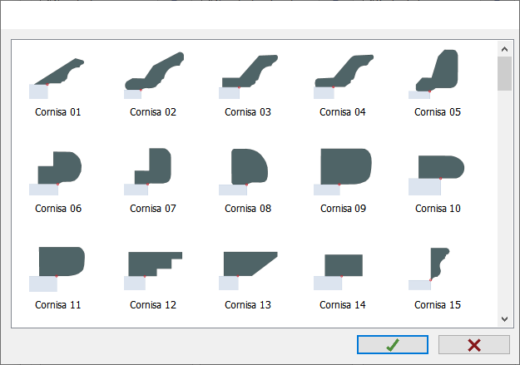Image resolution: width=520 pixels, height=365 pixels.
Task: Select the Cornisa 07 stepped profile
Action: coord(147,171)
